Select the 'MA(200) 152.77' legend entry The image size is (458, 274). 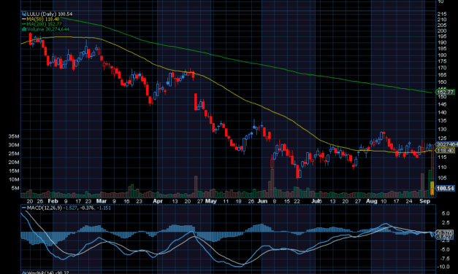click(45, 24)
